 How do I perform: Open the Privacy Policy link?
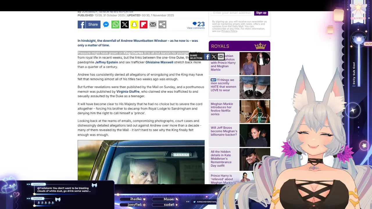(x=229, y=31)
